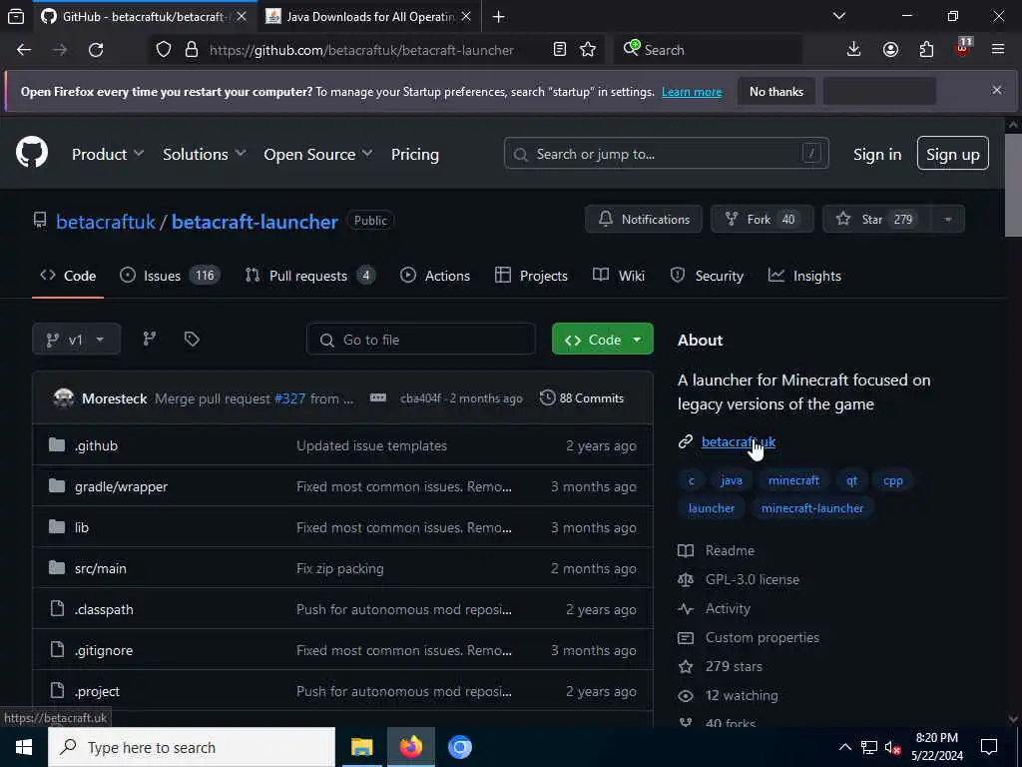Image resolution: width=1022 pixels, height=767 pixels.
Task: Open a new tab with the plus icon
Action: click(x=499, y=16)
